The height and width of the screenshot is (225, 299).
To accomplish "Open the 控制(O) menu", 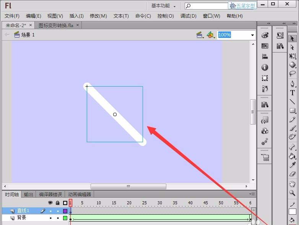I will [166, 16].
